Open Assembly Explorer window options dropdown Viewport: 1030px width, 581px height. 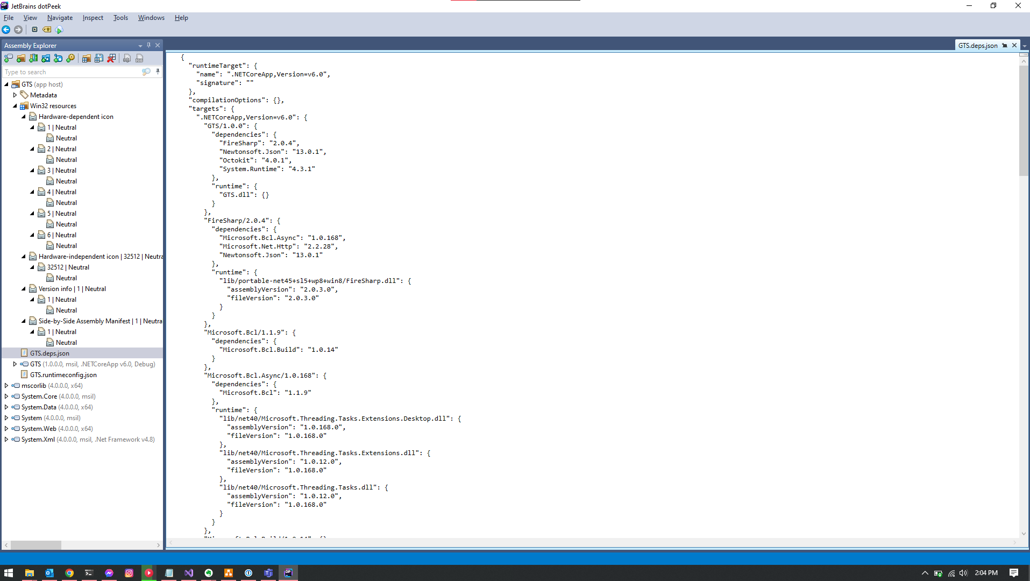click(x=140, y=46)
